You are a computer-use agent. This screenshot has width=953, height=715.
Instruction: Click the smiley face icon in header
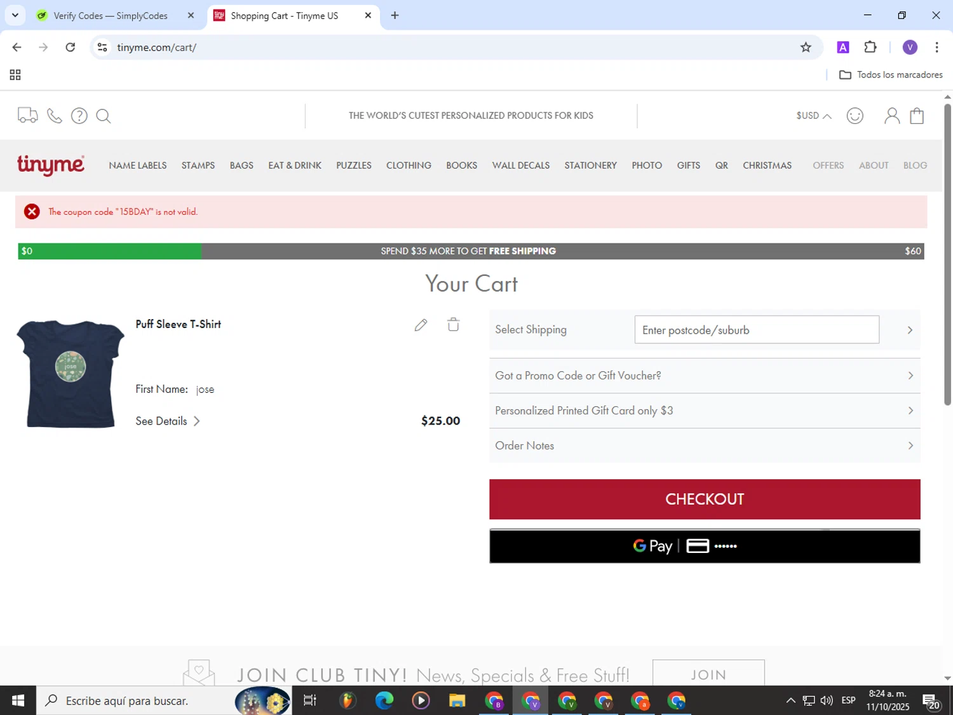[855, 116]
